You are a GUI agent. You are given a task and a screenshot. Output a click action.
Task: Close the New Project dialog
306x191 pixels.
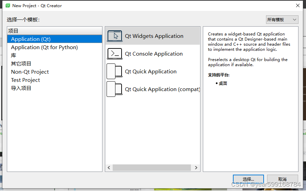tap(297, 5)
